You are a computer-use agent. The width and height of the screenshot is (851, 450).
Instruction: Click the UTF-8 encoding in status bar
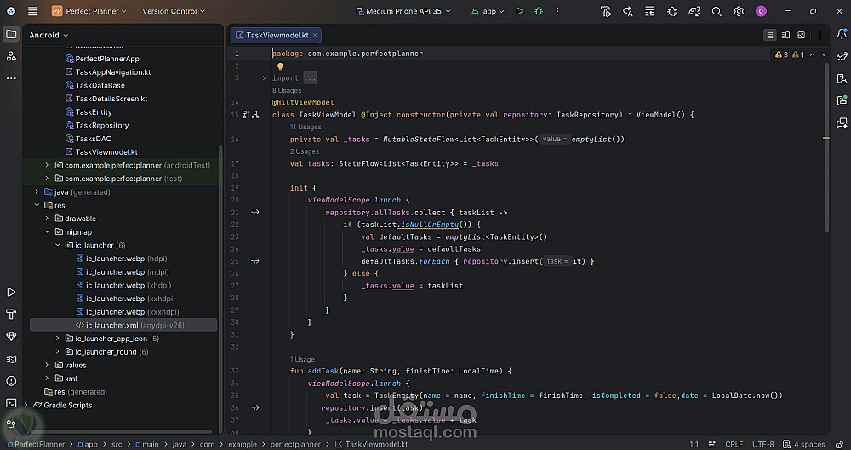click(763, 444)
